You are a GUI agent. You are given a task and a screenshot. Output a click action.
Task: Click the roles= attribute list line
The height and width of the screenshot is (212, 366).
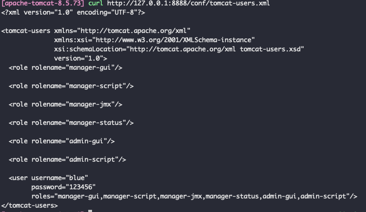(x=194, y=196)
